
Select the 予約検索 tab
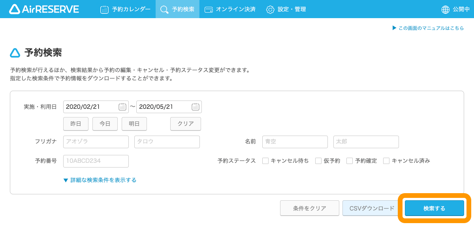(x=177, y=9)
